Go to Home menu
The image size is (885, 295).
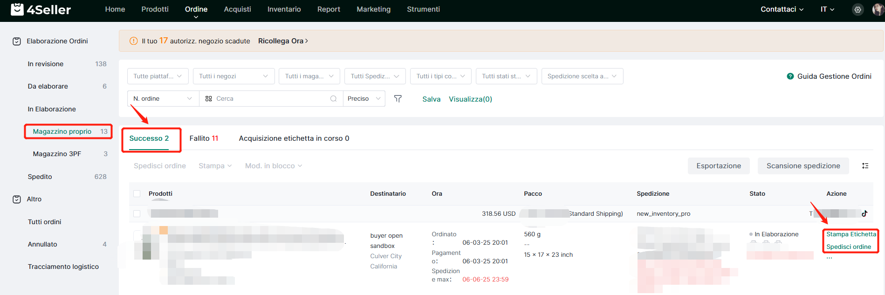(115, 9)
